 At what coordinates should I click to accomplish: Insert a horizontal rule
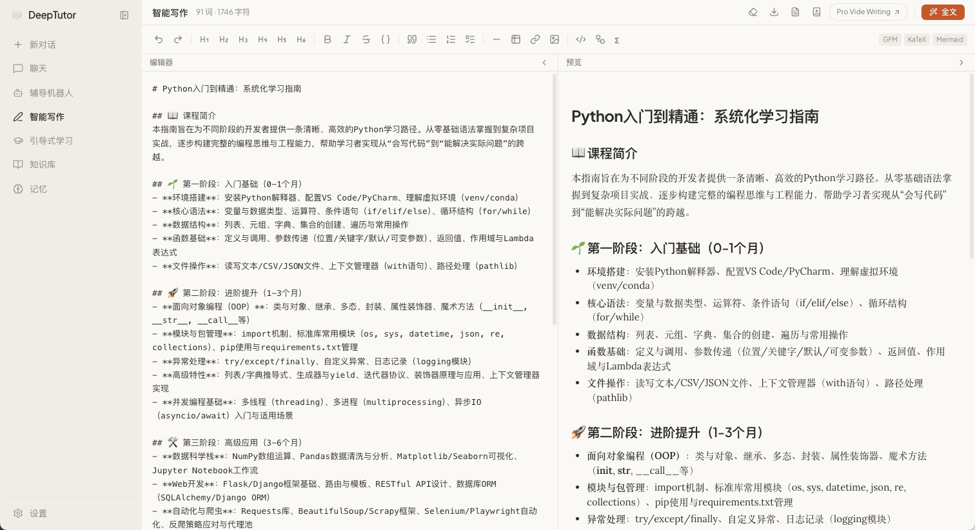click(x=496, y=39)
